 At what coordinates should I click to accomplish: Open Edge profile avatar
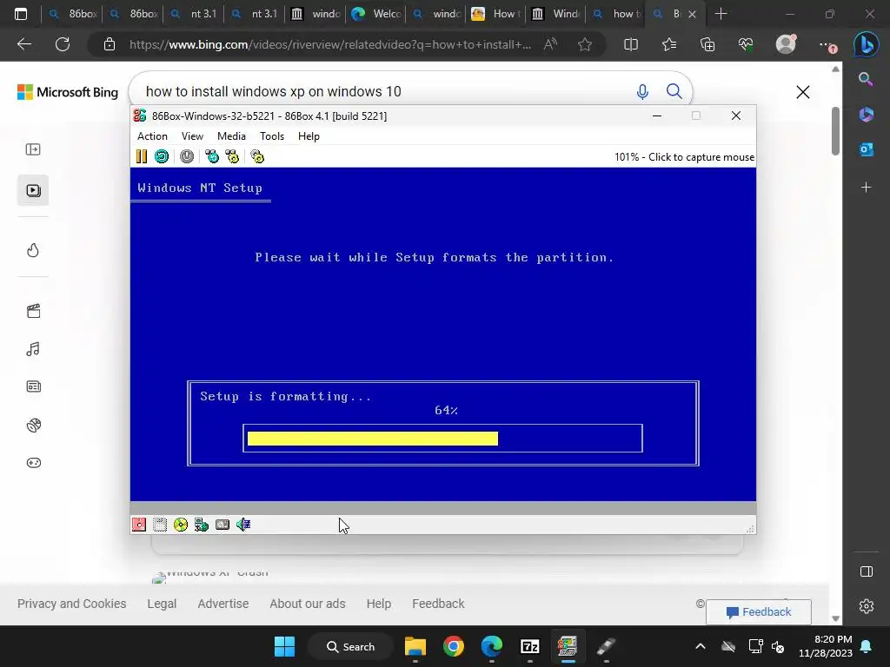[786, 44]
